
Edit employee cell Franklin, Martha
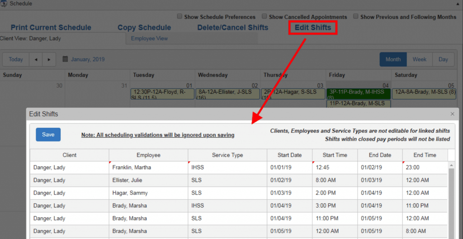(x=148, y=168)
